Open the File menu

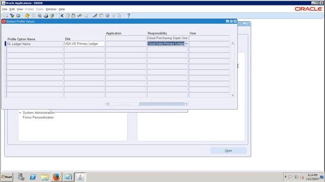pos(5,9)
